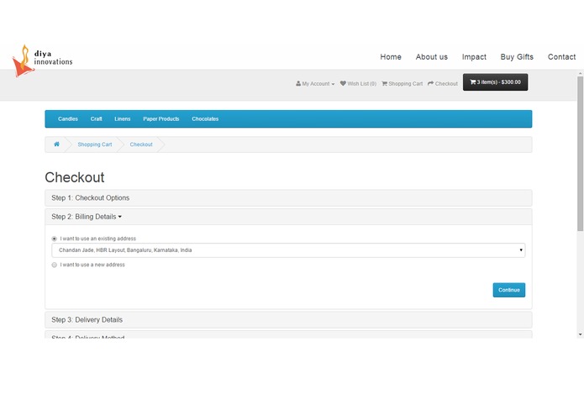Screen dimensions: 584x415
Task: Click the Checkout link in top bar
Action: pos(443,84)
